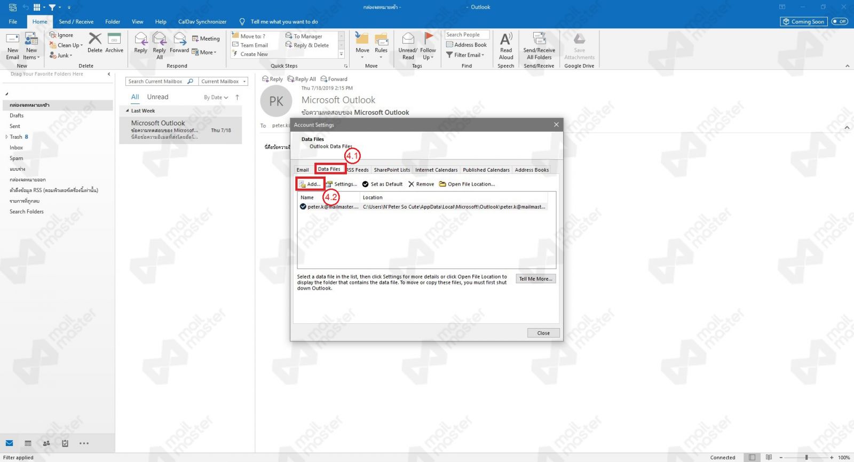Screen dimensions: 854x462
Task: Switch to the Internet Calendars tab
Action: click(436, 170)
